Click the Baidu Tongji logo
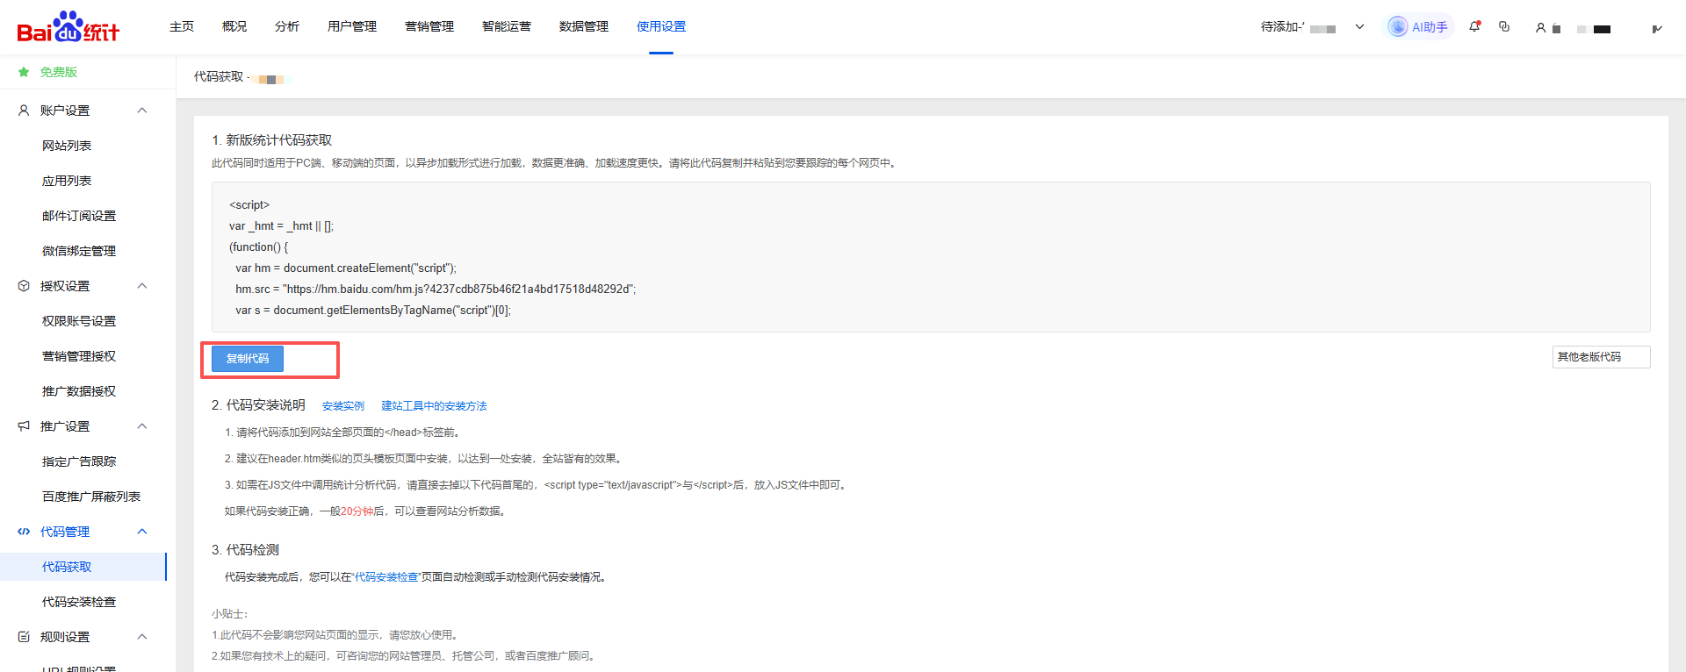The image size is (1686, 672). point(68,28)
